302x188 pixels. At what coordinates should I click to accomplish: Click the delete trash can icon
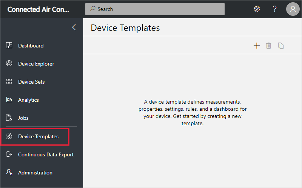pos(268,46)
